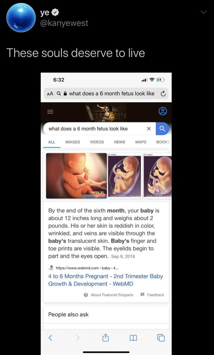
Task: Tap the Google search query field
Action: [x=95, y=129]
